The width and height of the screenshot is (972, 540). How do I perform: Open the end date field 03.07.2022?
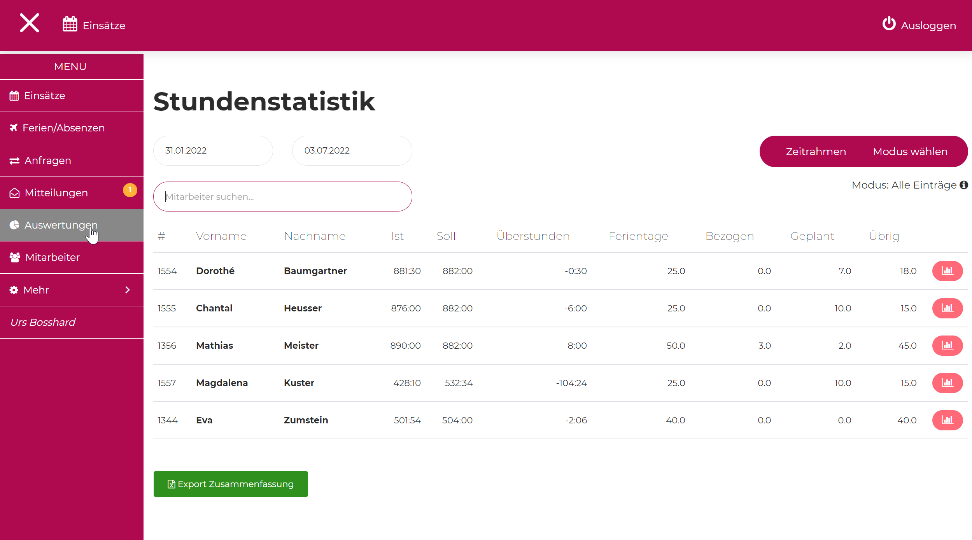pos(352,151)
